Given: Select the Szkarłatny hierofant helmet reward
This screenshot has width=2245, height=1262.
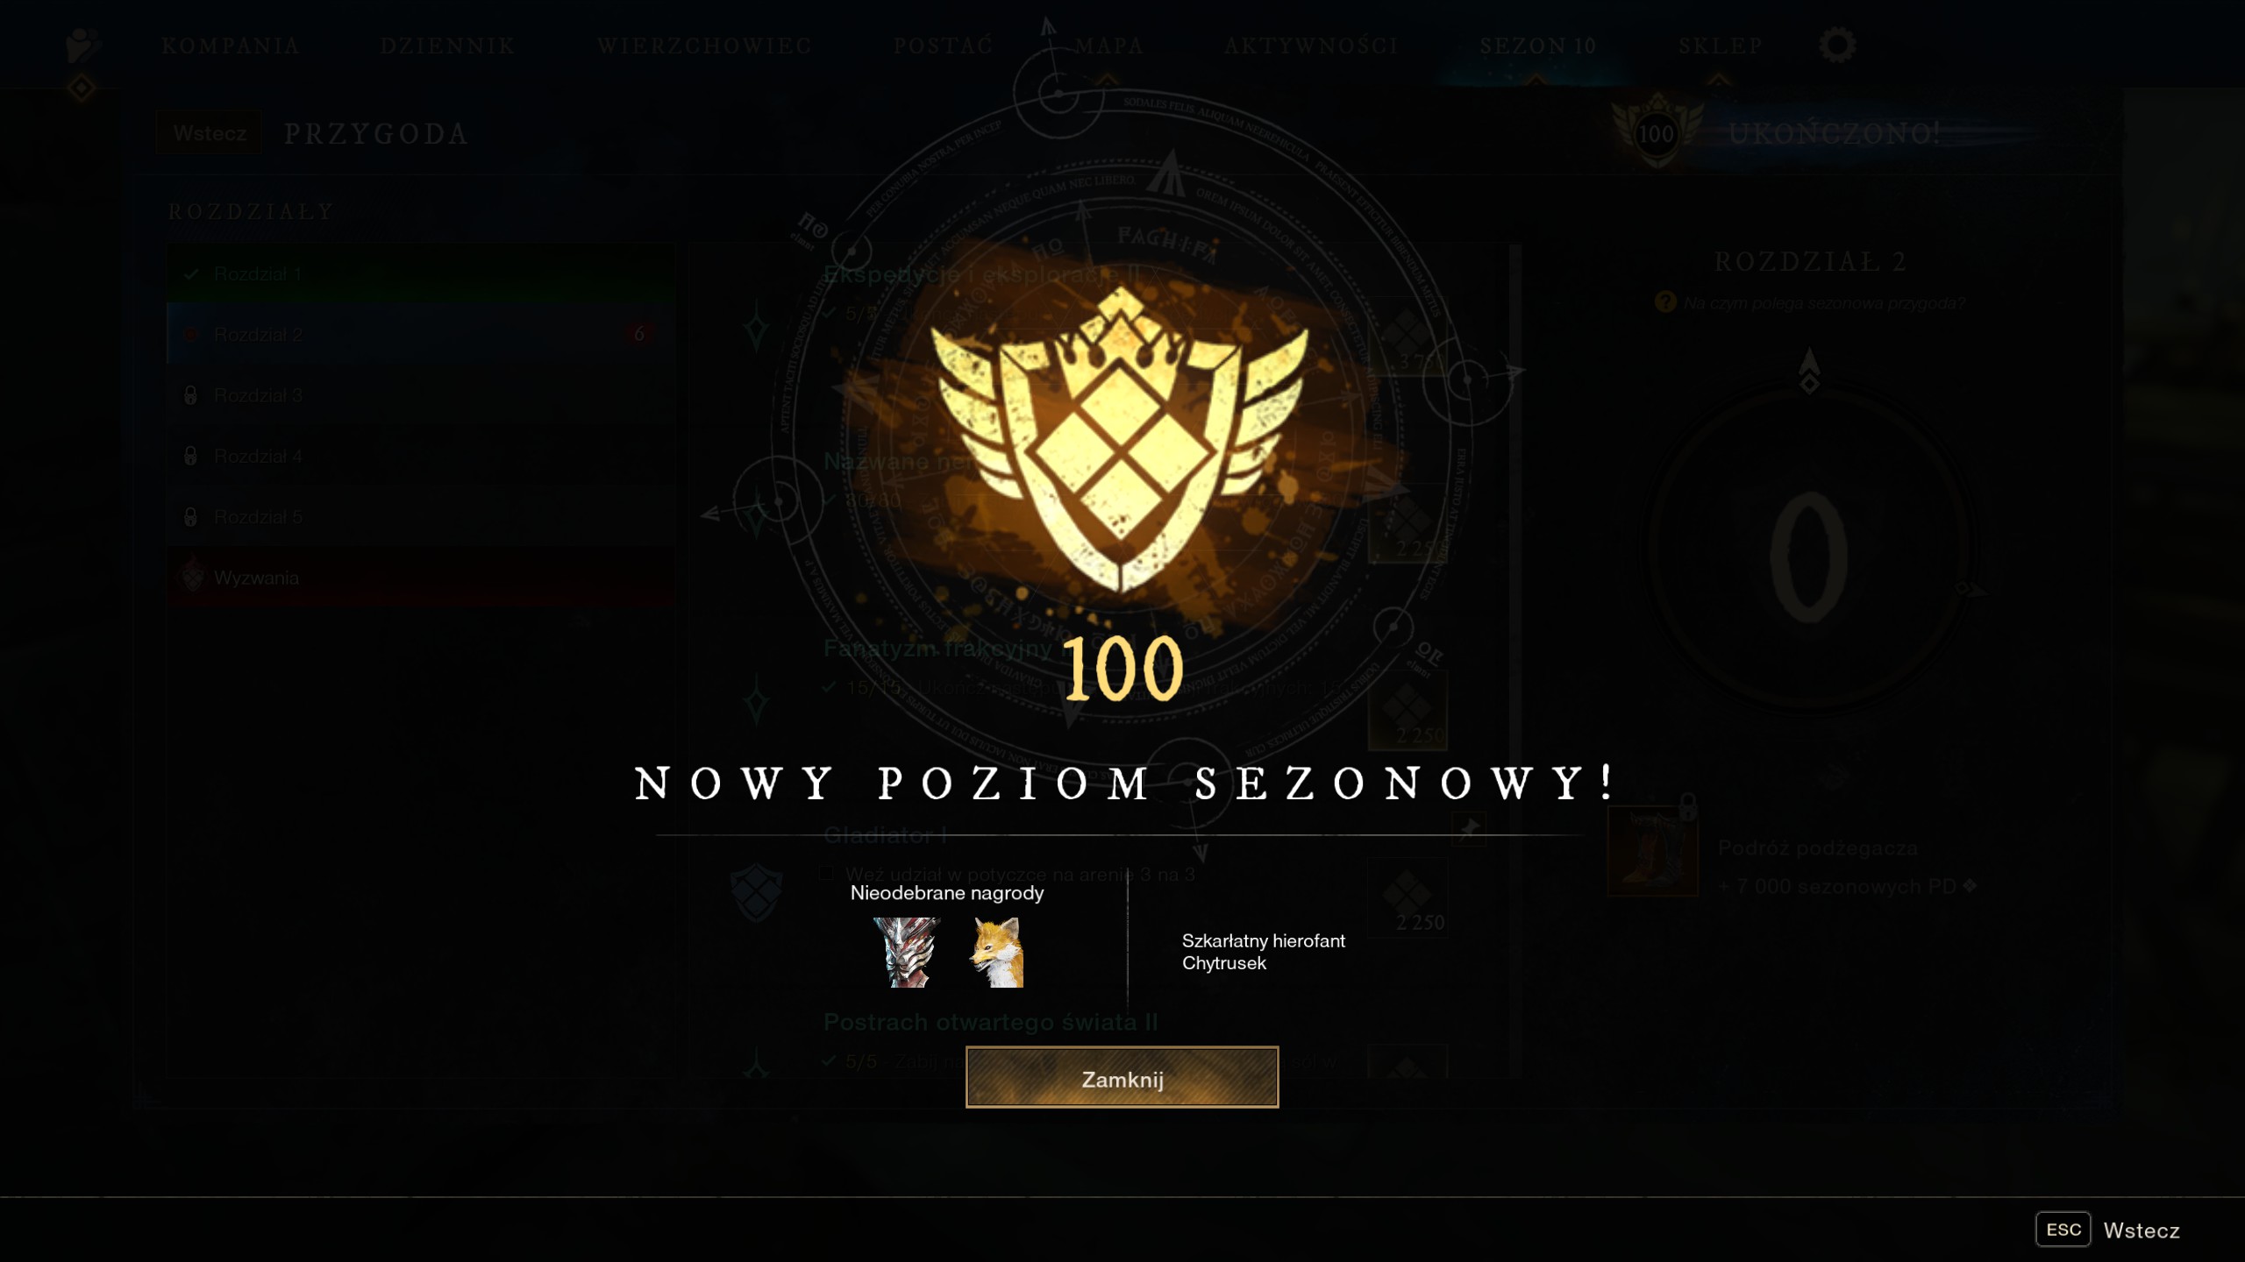Looking at the screenshot, I should tap(906, 953).
